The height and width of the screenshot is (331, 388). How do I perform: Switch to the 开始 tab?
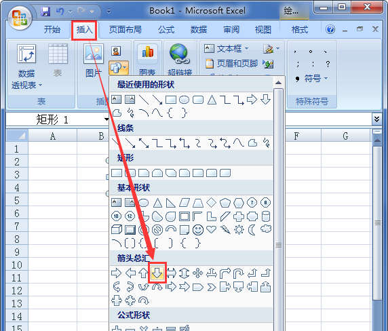coord(52,29)
